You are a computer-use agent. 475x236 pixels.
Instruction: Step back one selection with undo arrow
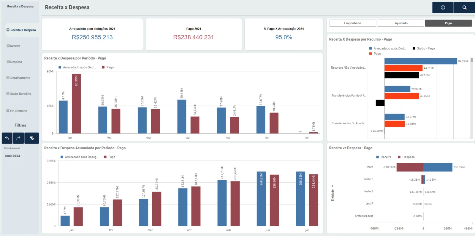click(7, 138)
